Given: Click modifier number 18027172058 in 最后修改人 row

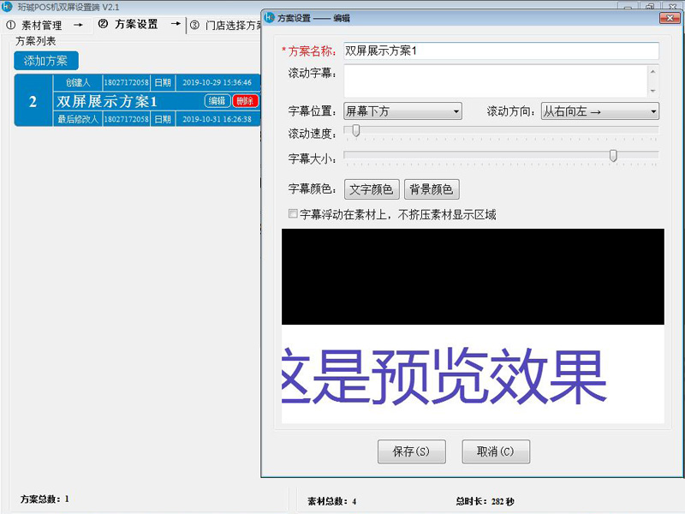Looking at the screenshot, I should click(x=126, y=119).
